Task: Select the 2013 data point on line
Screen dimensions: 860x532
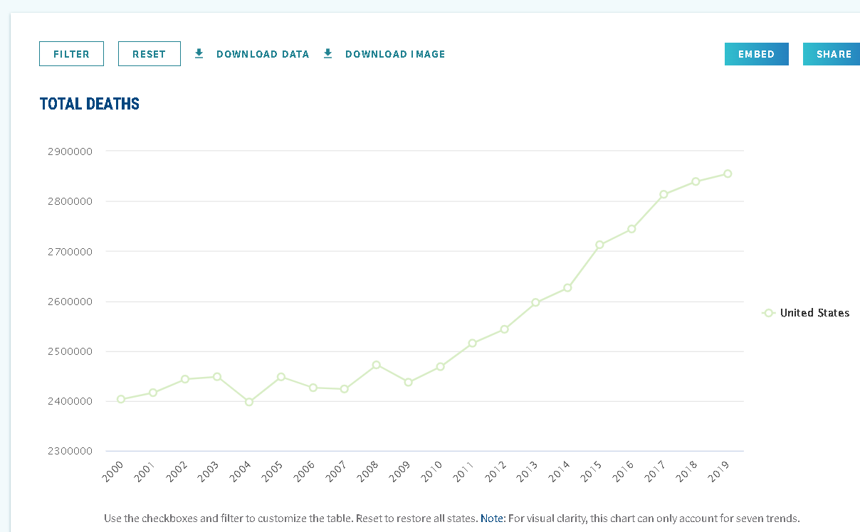Action: tap(536, 302)
